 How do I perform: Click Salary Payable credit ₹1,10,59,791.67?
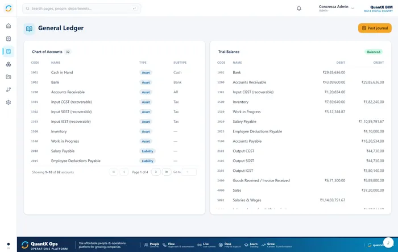(371, 121)
